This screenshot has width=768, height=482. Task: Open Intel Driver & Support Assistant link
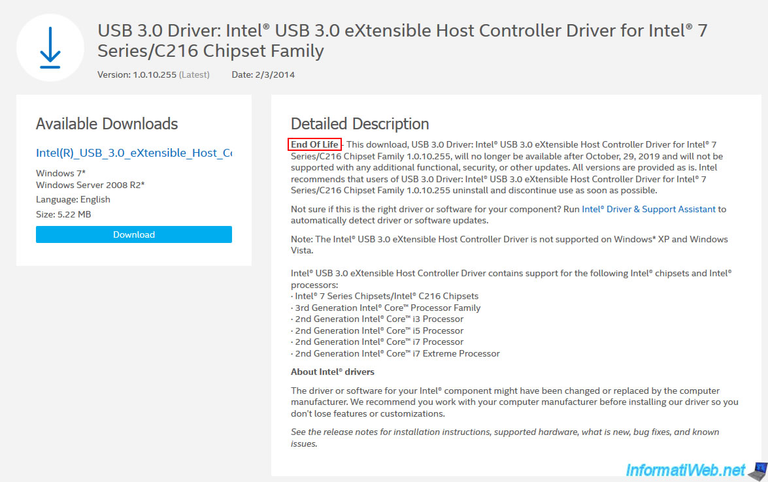(x=648, y=209)
